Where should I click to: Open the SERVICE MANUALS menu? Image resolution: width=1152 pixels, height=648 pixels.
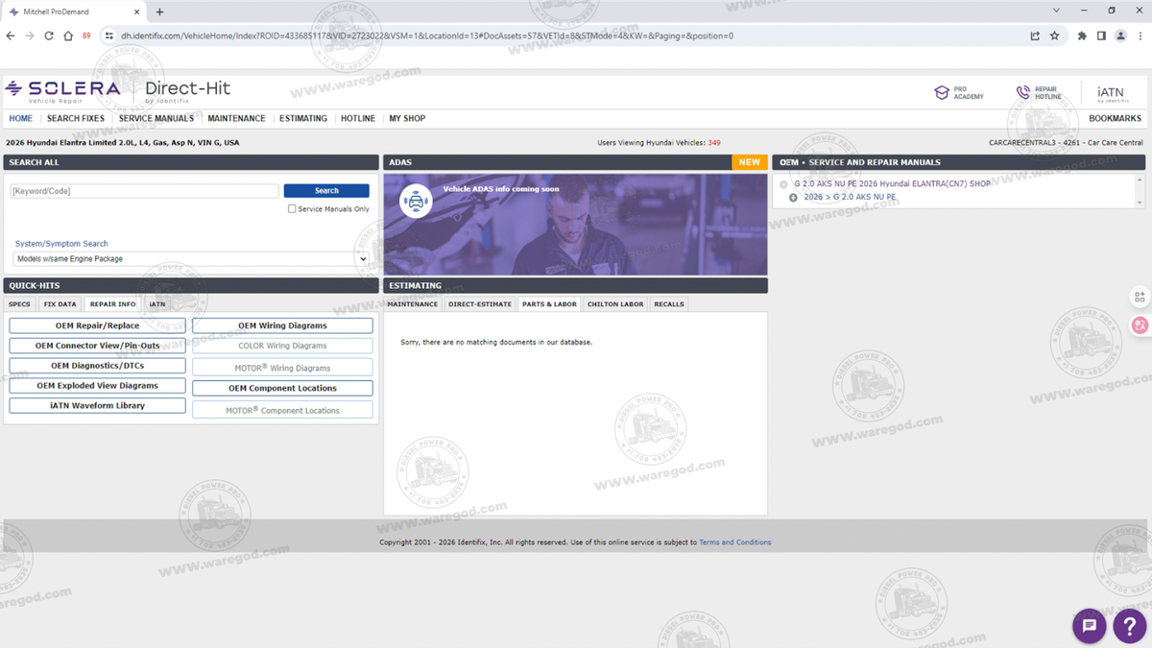pyautogui.click(x=156, y=118)
